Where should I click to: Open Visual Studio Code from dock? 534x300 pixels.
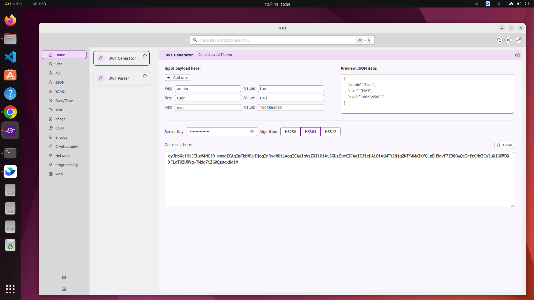10,57
